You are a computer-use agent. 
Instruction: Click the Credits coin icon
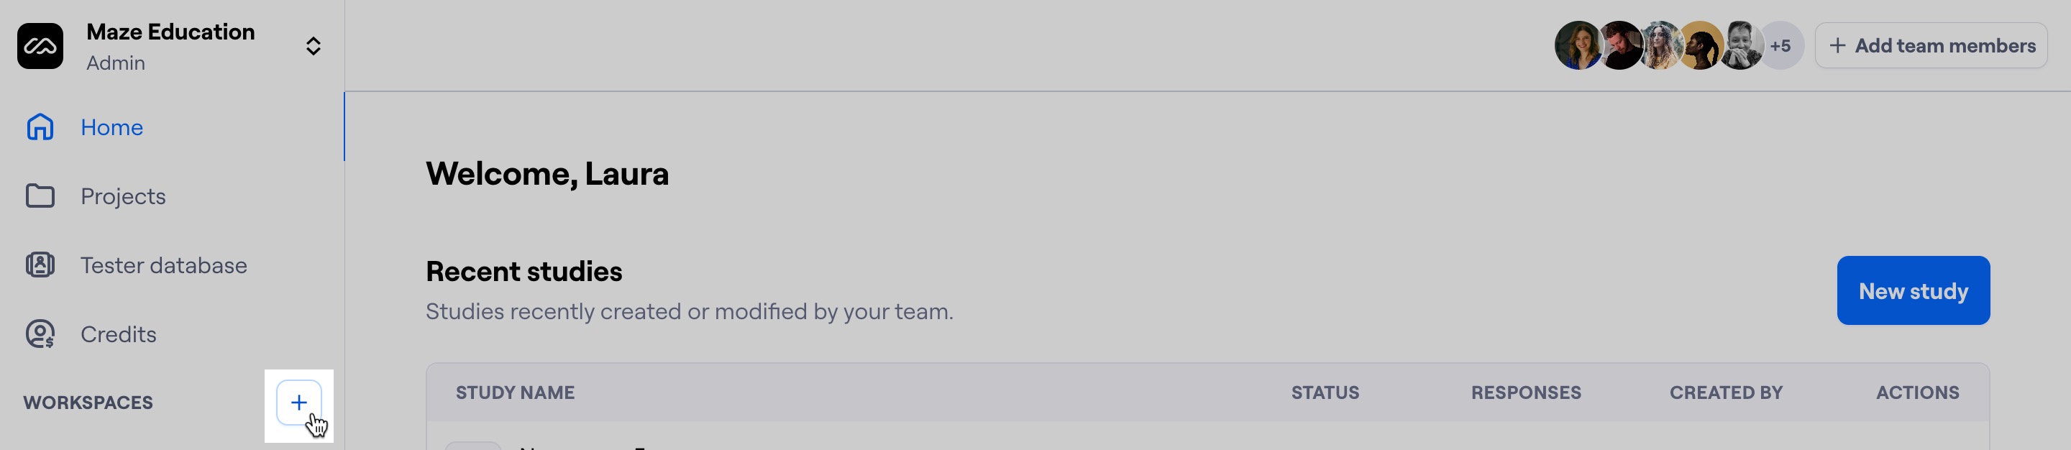40,334
